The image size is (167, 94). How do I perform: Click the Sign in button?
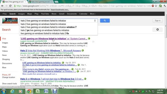click(x=158, y=20)
